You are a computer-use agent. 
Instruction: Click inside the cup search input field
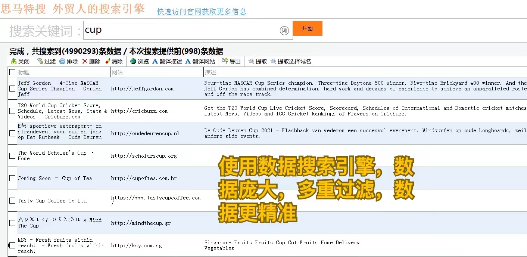[168, 30]
